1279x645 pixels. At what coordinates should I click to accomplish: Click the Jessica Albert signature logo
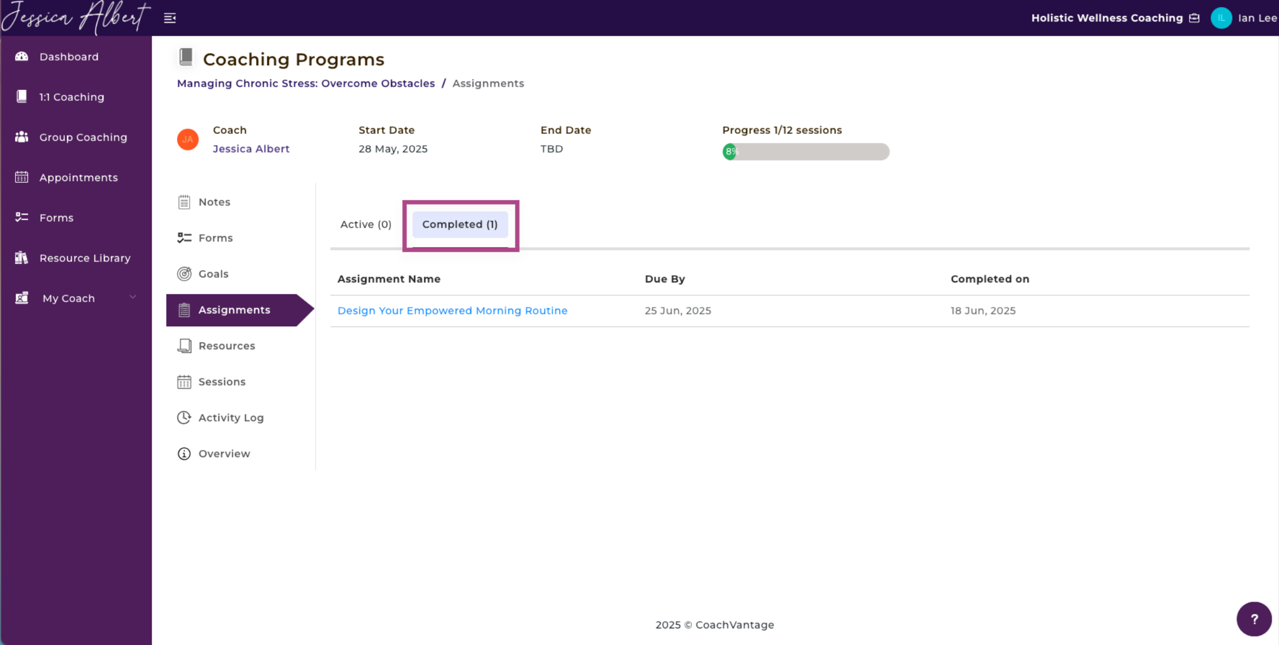76,17
